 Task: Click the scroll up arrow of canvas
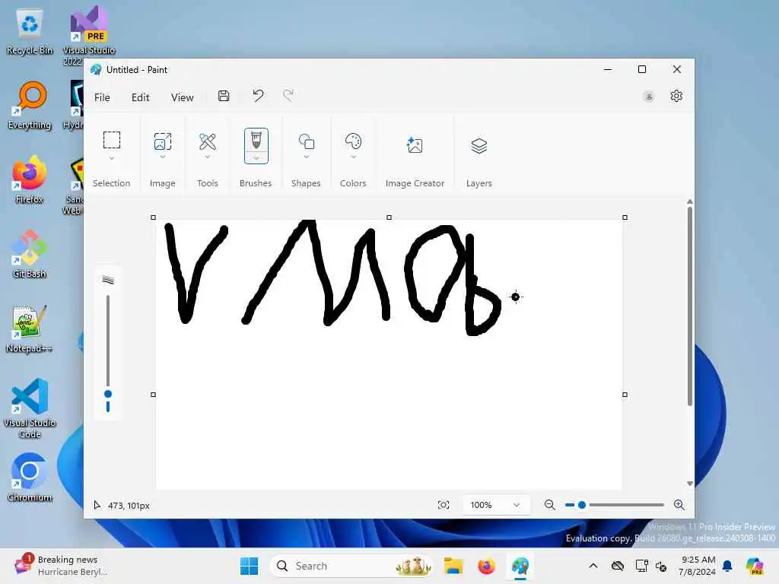click(689, 202)
